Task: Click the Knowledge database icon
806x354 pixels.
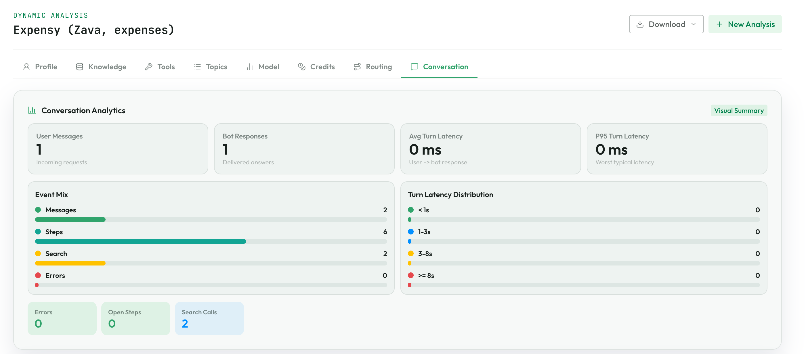Action: pos(80,67)
